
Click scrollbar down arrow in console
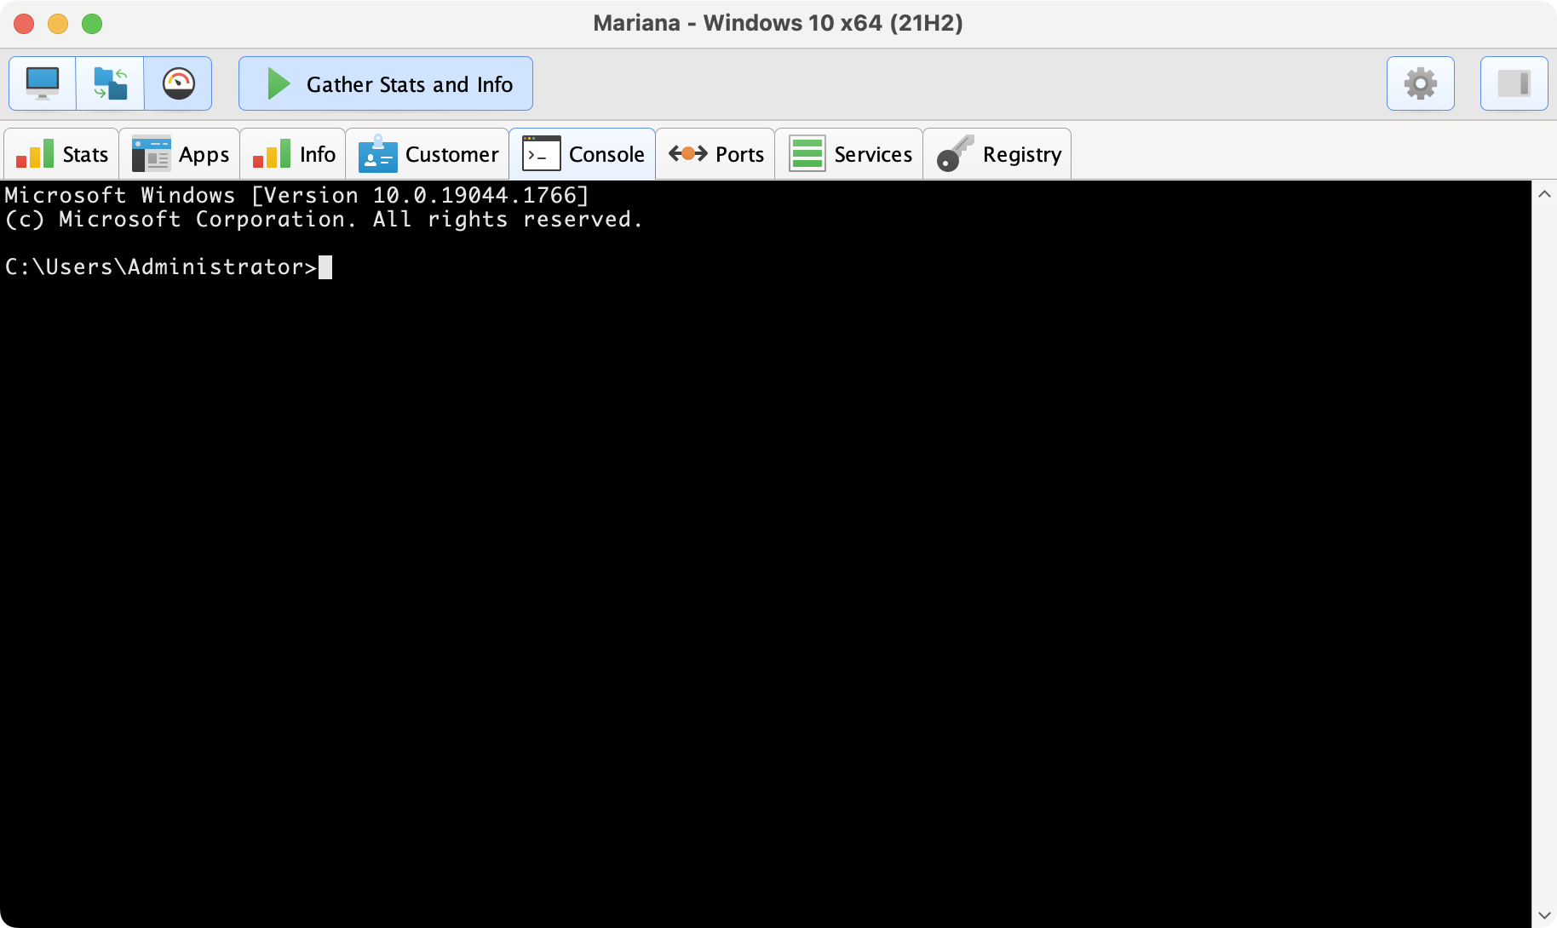click(x=1544, y=915)
